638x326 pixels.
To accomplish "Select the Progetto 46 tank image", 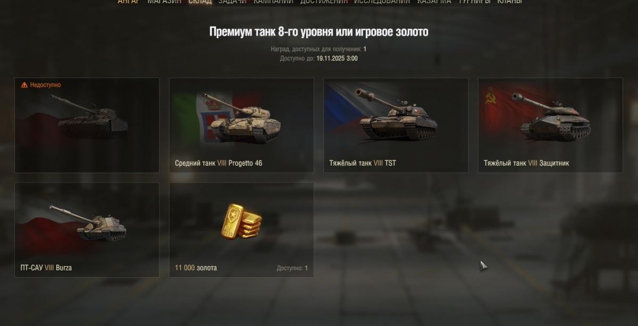I will (x=241, y=118).
